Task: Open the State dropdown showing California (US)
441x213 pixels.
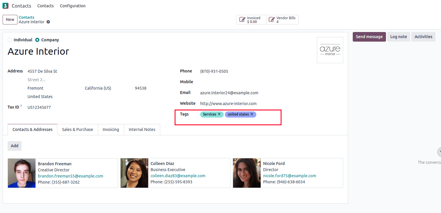Action: click(x=98, y=88)
